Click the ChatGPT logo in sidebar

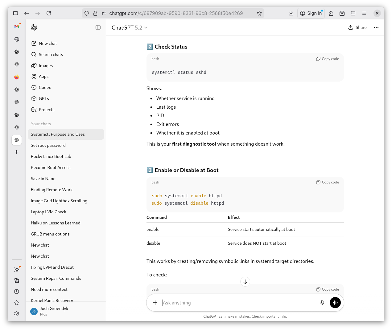click(34, 27)
